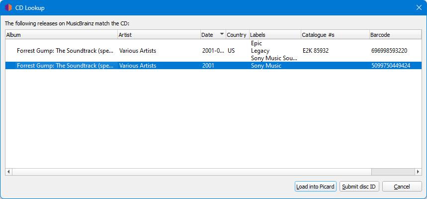The height and width of the screenshot is (199, 427).
Task: Click the Barcode column header
Action: click(395, 35)
